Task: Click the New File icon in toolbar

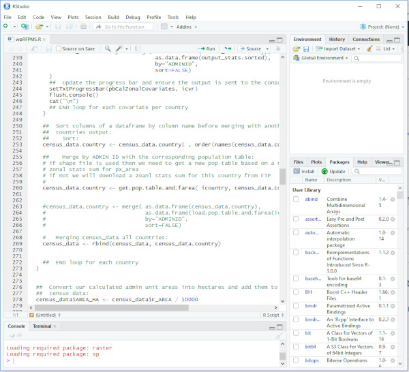Action: pyautogui.click(x=5, y=27)
